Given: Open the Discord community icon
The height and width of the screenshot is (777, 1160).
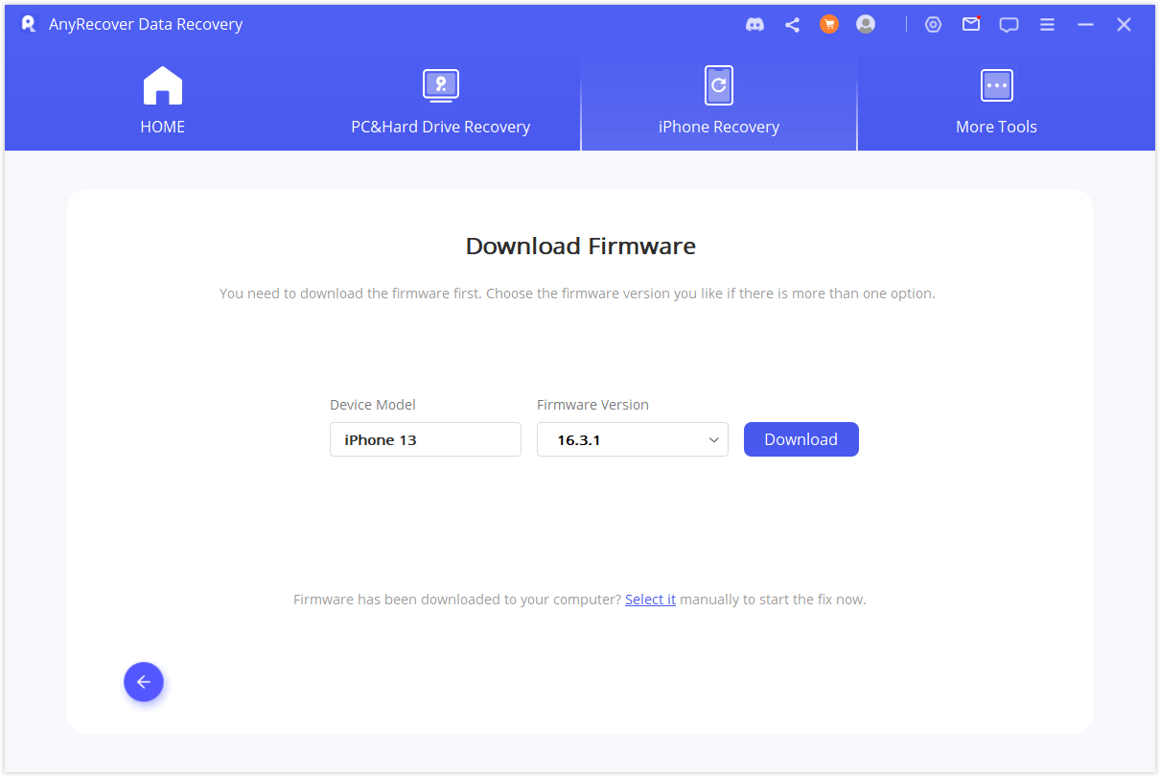Looking at the screenshot, I should click(755, 24).
